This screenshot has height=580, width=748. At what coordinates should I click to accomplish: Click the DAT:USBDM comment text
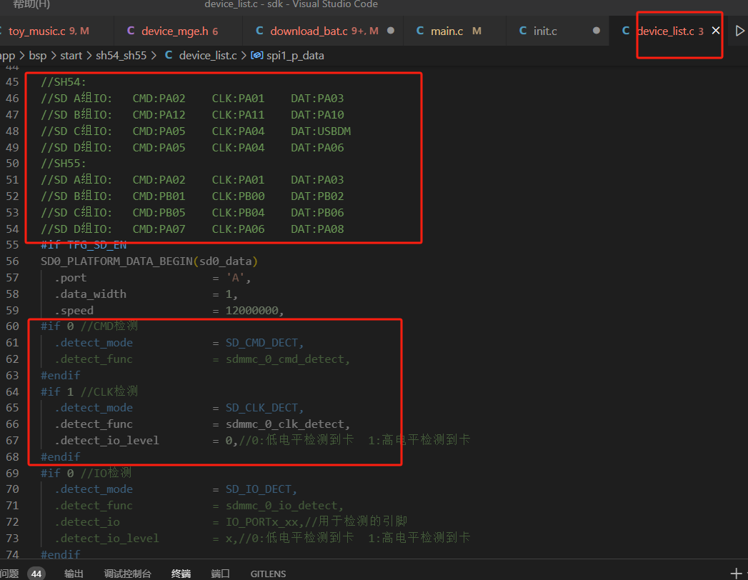pos(321,131)
